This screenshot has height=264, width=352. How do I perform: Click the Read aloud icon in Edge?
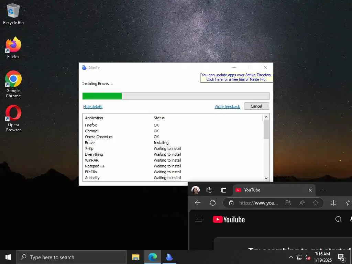point(302,203)
